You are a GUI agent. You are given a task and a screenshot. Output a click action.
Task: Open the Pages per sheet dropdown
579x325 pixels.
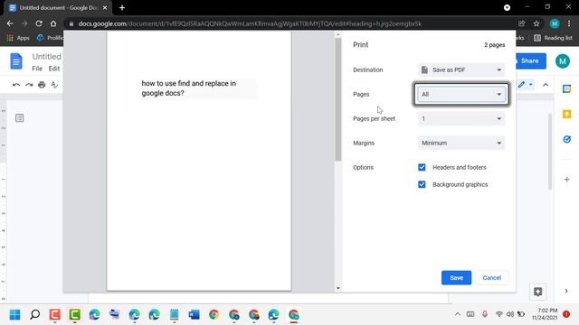(x=461, y=118)
